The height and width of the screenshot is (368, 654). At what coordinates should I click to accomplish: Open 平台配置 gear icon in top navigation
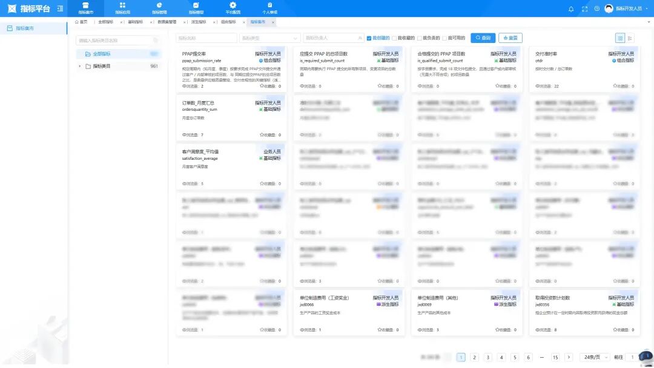(233, 5)
